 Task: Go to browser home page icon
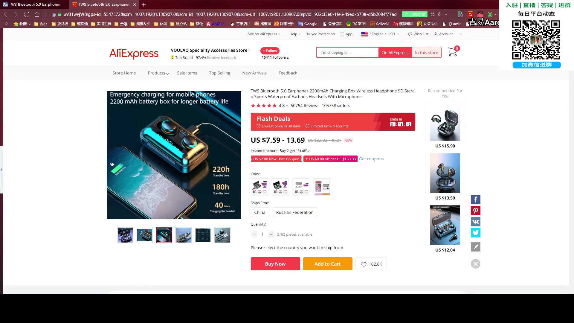[x=37, y=14]
